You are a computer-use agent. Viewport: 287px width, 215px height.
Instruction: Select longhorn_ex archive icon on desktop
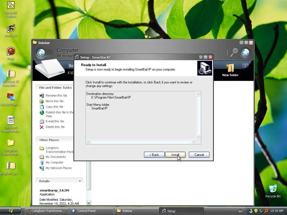pos(11,168)
